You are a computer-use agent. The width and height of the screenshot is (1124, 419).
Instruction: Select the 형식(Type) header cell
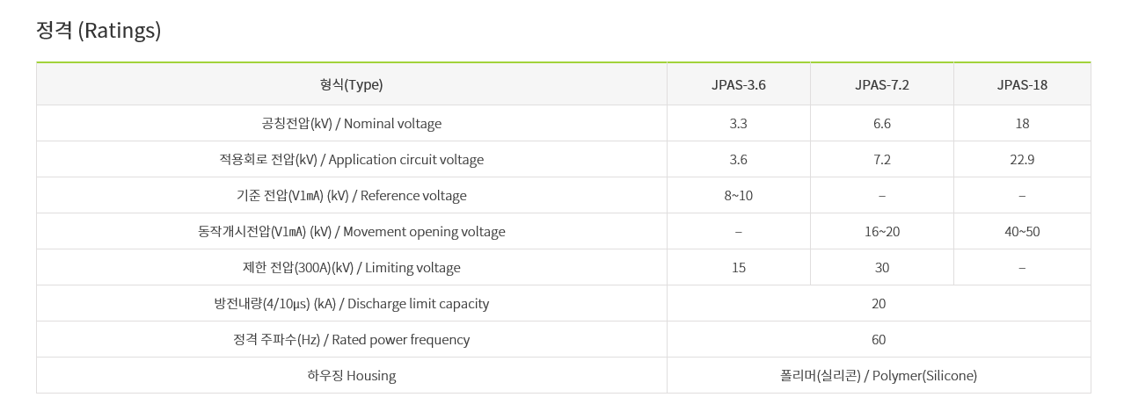pyautogui.click(x=351, y=85)
